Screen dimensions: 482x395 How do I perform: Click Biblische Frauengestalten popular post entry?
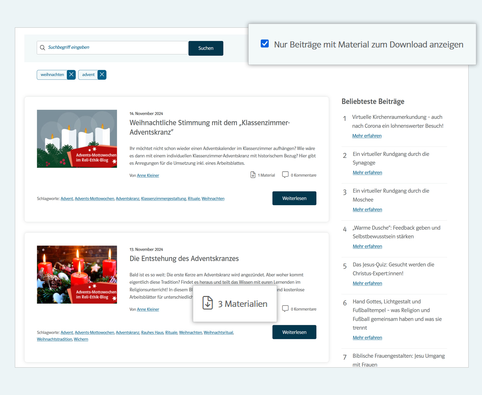[x=399, y=360]
